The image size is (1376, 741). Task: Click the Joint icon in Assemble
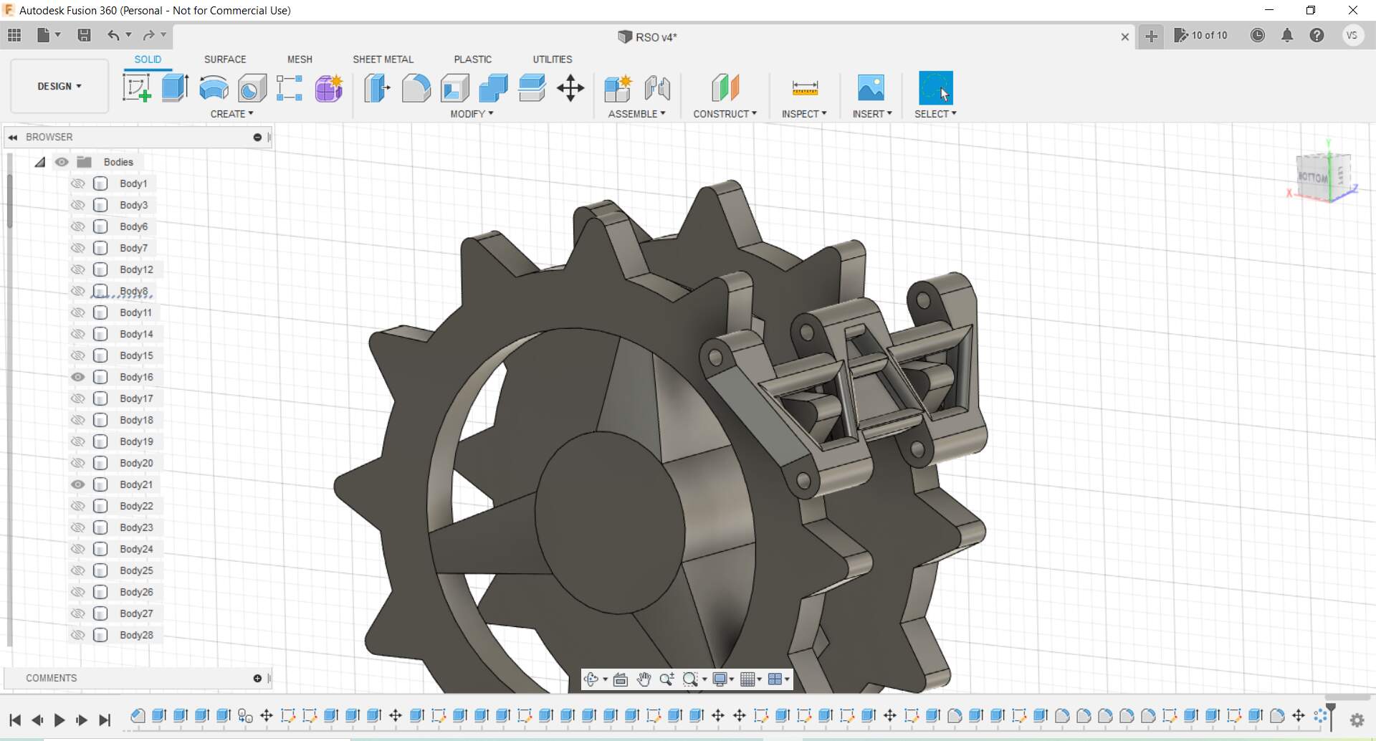656,88
